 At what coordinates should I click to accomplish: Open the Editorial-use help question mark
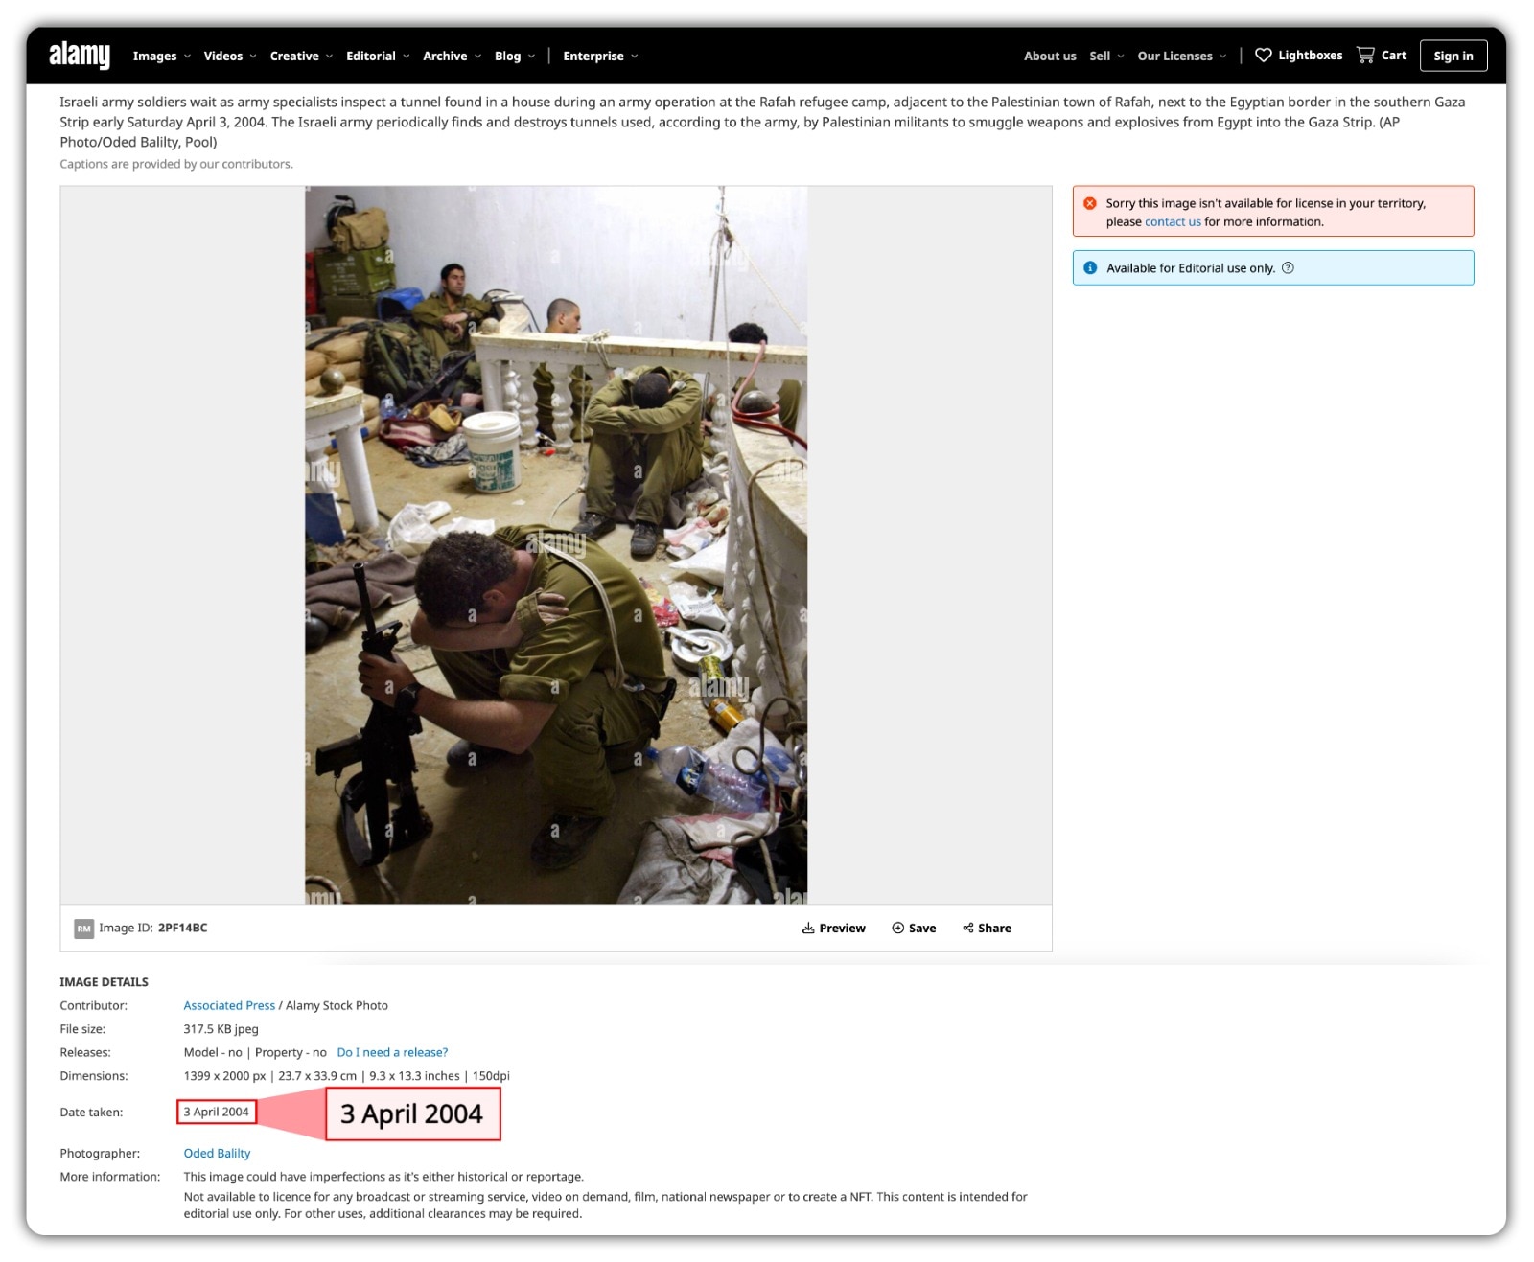(1288, 268)
